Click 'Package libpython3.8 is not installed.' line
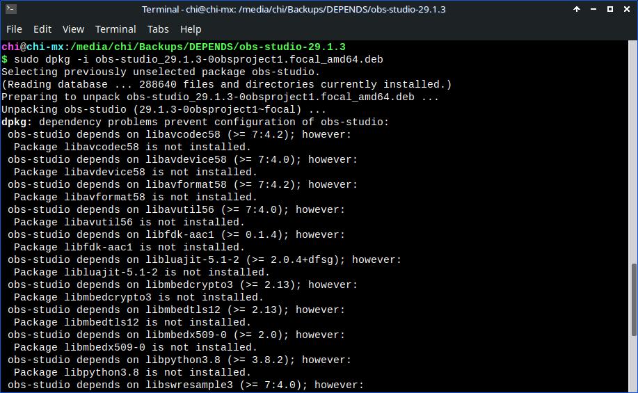 pyautogui.click(x=133, y=373)
